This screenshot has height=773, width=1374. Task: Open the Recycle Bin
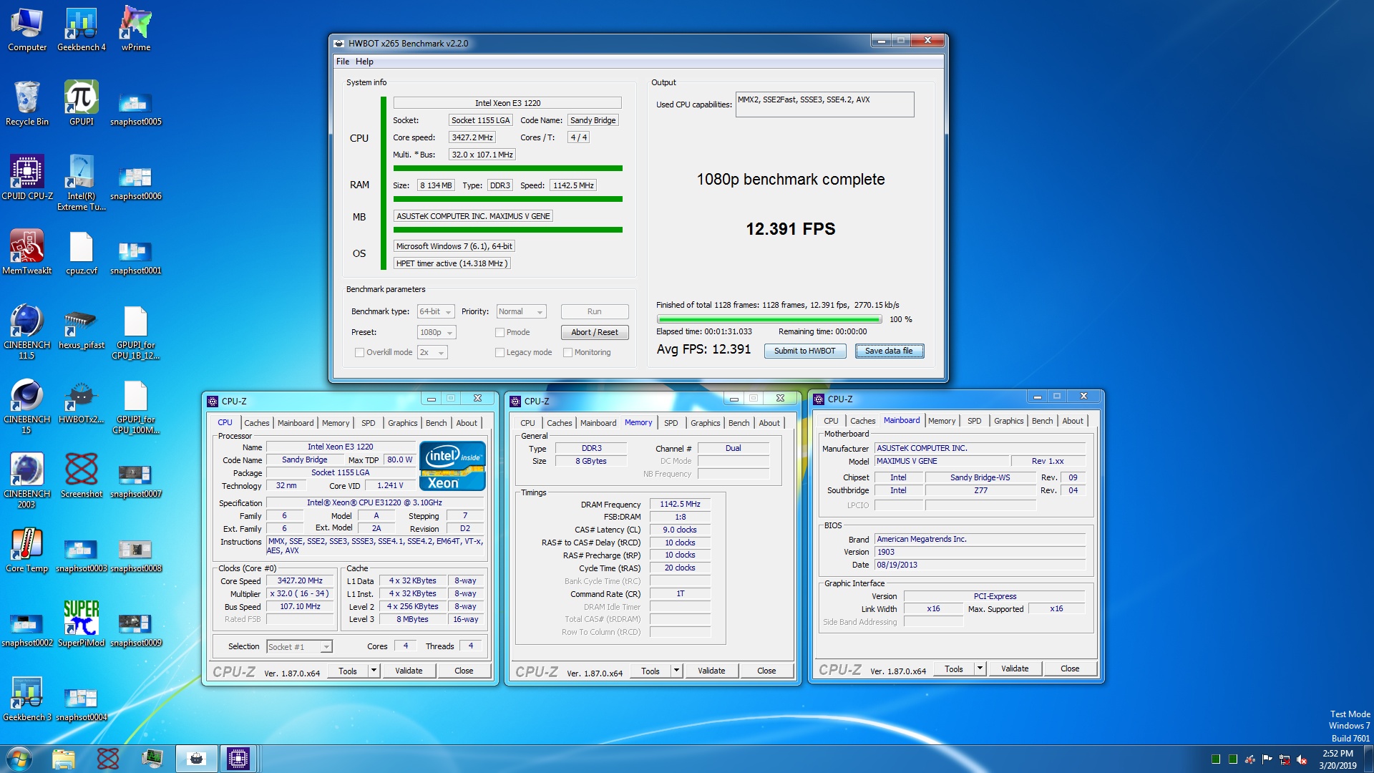[27, 104]
